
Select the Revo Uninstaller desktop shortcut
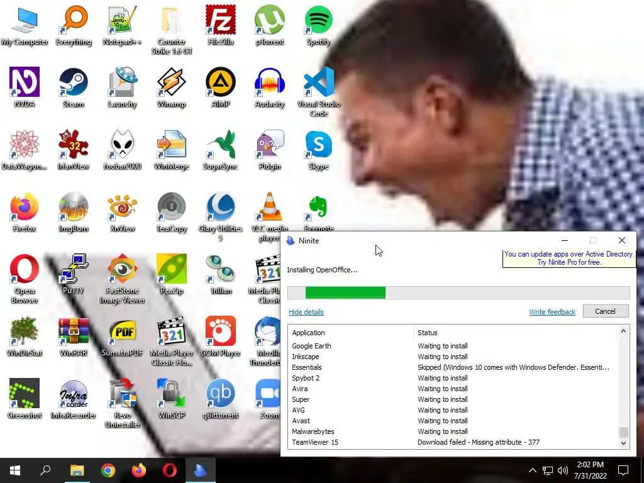(123, 403)
